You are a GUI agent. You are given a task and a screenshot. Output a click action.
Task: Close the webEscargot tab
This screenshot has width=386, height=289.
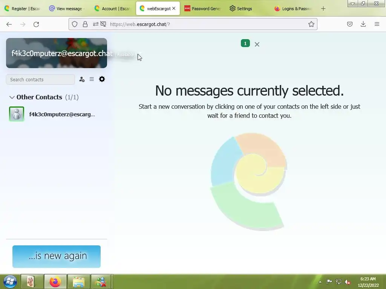pos(174,8)
